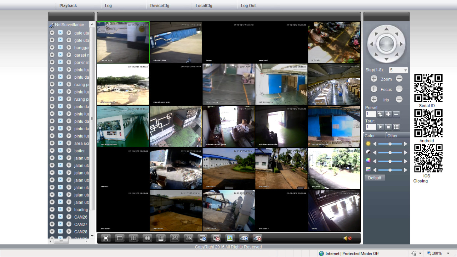Open DeviceCfg settings

160,5
